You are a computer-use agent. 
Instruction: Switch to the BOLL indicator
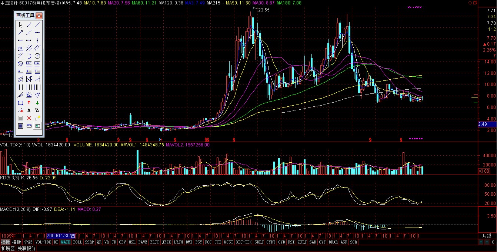tap(77, 242)
